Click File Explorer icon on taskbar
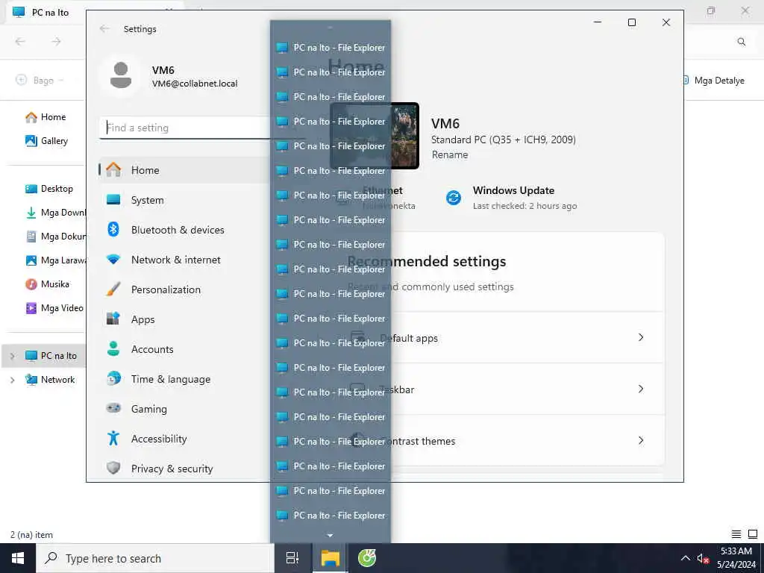 (x=330, y=558)
